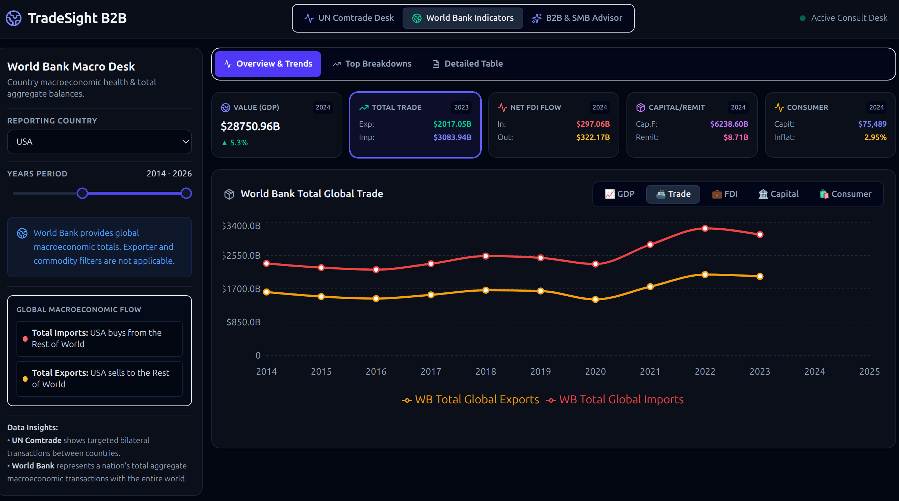Click the 2018 imports data point on chart
The height and width of the screenshot is (501, 899).
(x=486, y=256)
